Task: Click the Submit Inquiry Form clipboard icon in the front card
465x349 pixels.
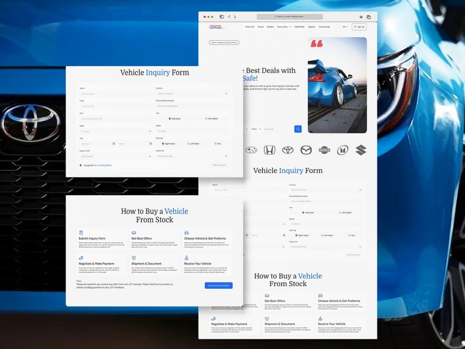Action: [81, 233]
